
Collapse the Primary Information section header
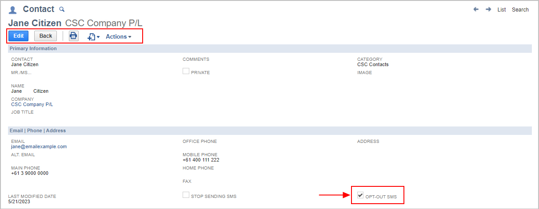tap(270, 49)
